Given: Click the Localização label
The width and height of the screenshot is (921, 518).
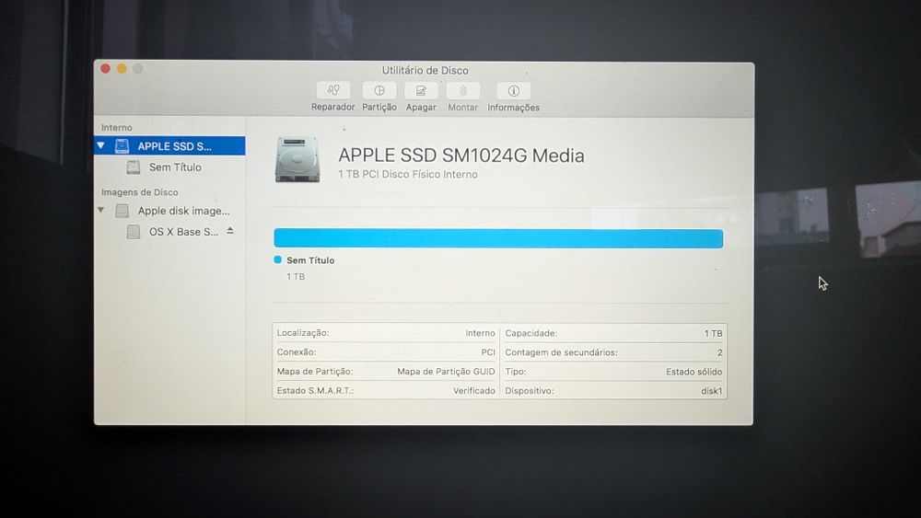Looking at the screenshot, I should [303, 333].
